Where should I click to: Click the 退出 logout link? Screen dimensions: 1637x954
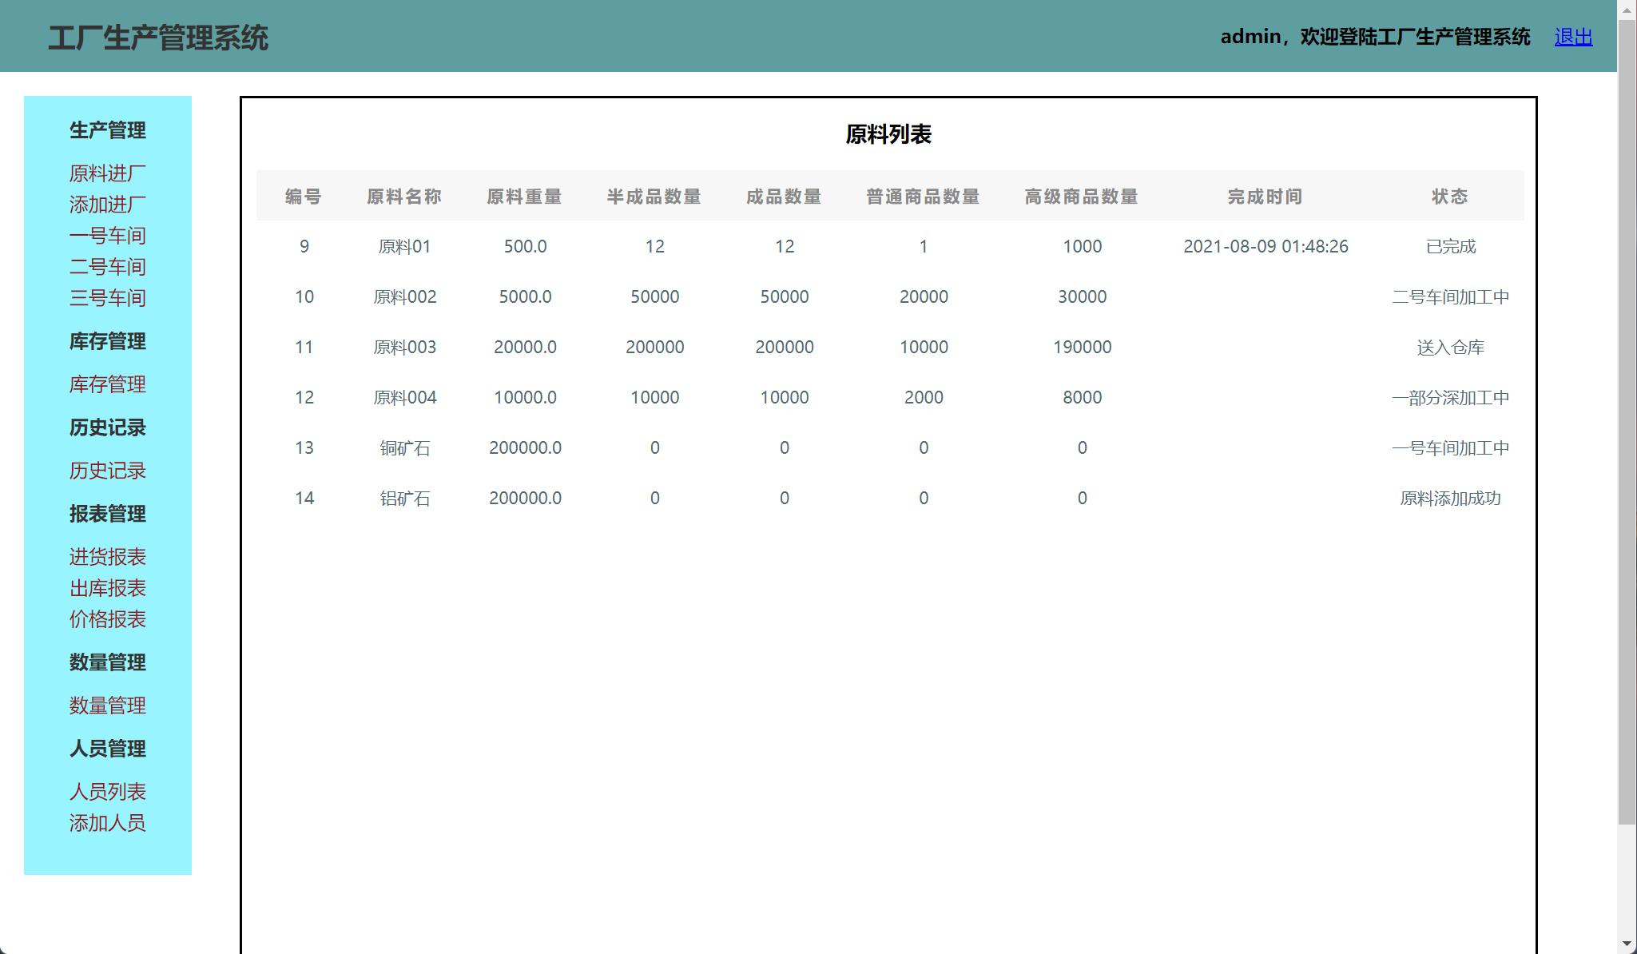tap(1571, 36)
